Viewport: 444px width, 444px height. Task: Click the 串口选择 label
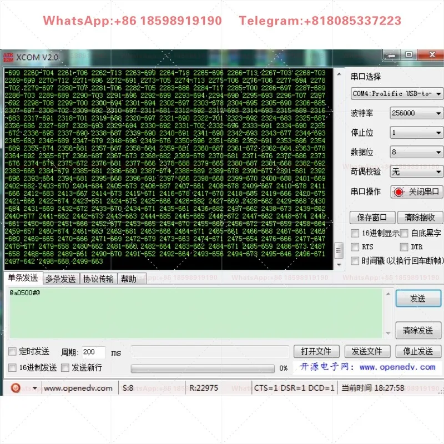[x=366, y=77]
